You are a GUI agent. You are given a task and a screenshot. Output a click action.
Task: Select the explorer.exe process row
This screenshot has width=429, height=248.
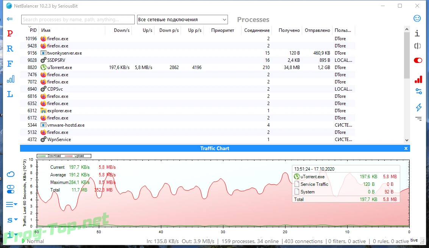point(188,111)
